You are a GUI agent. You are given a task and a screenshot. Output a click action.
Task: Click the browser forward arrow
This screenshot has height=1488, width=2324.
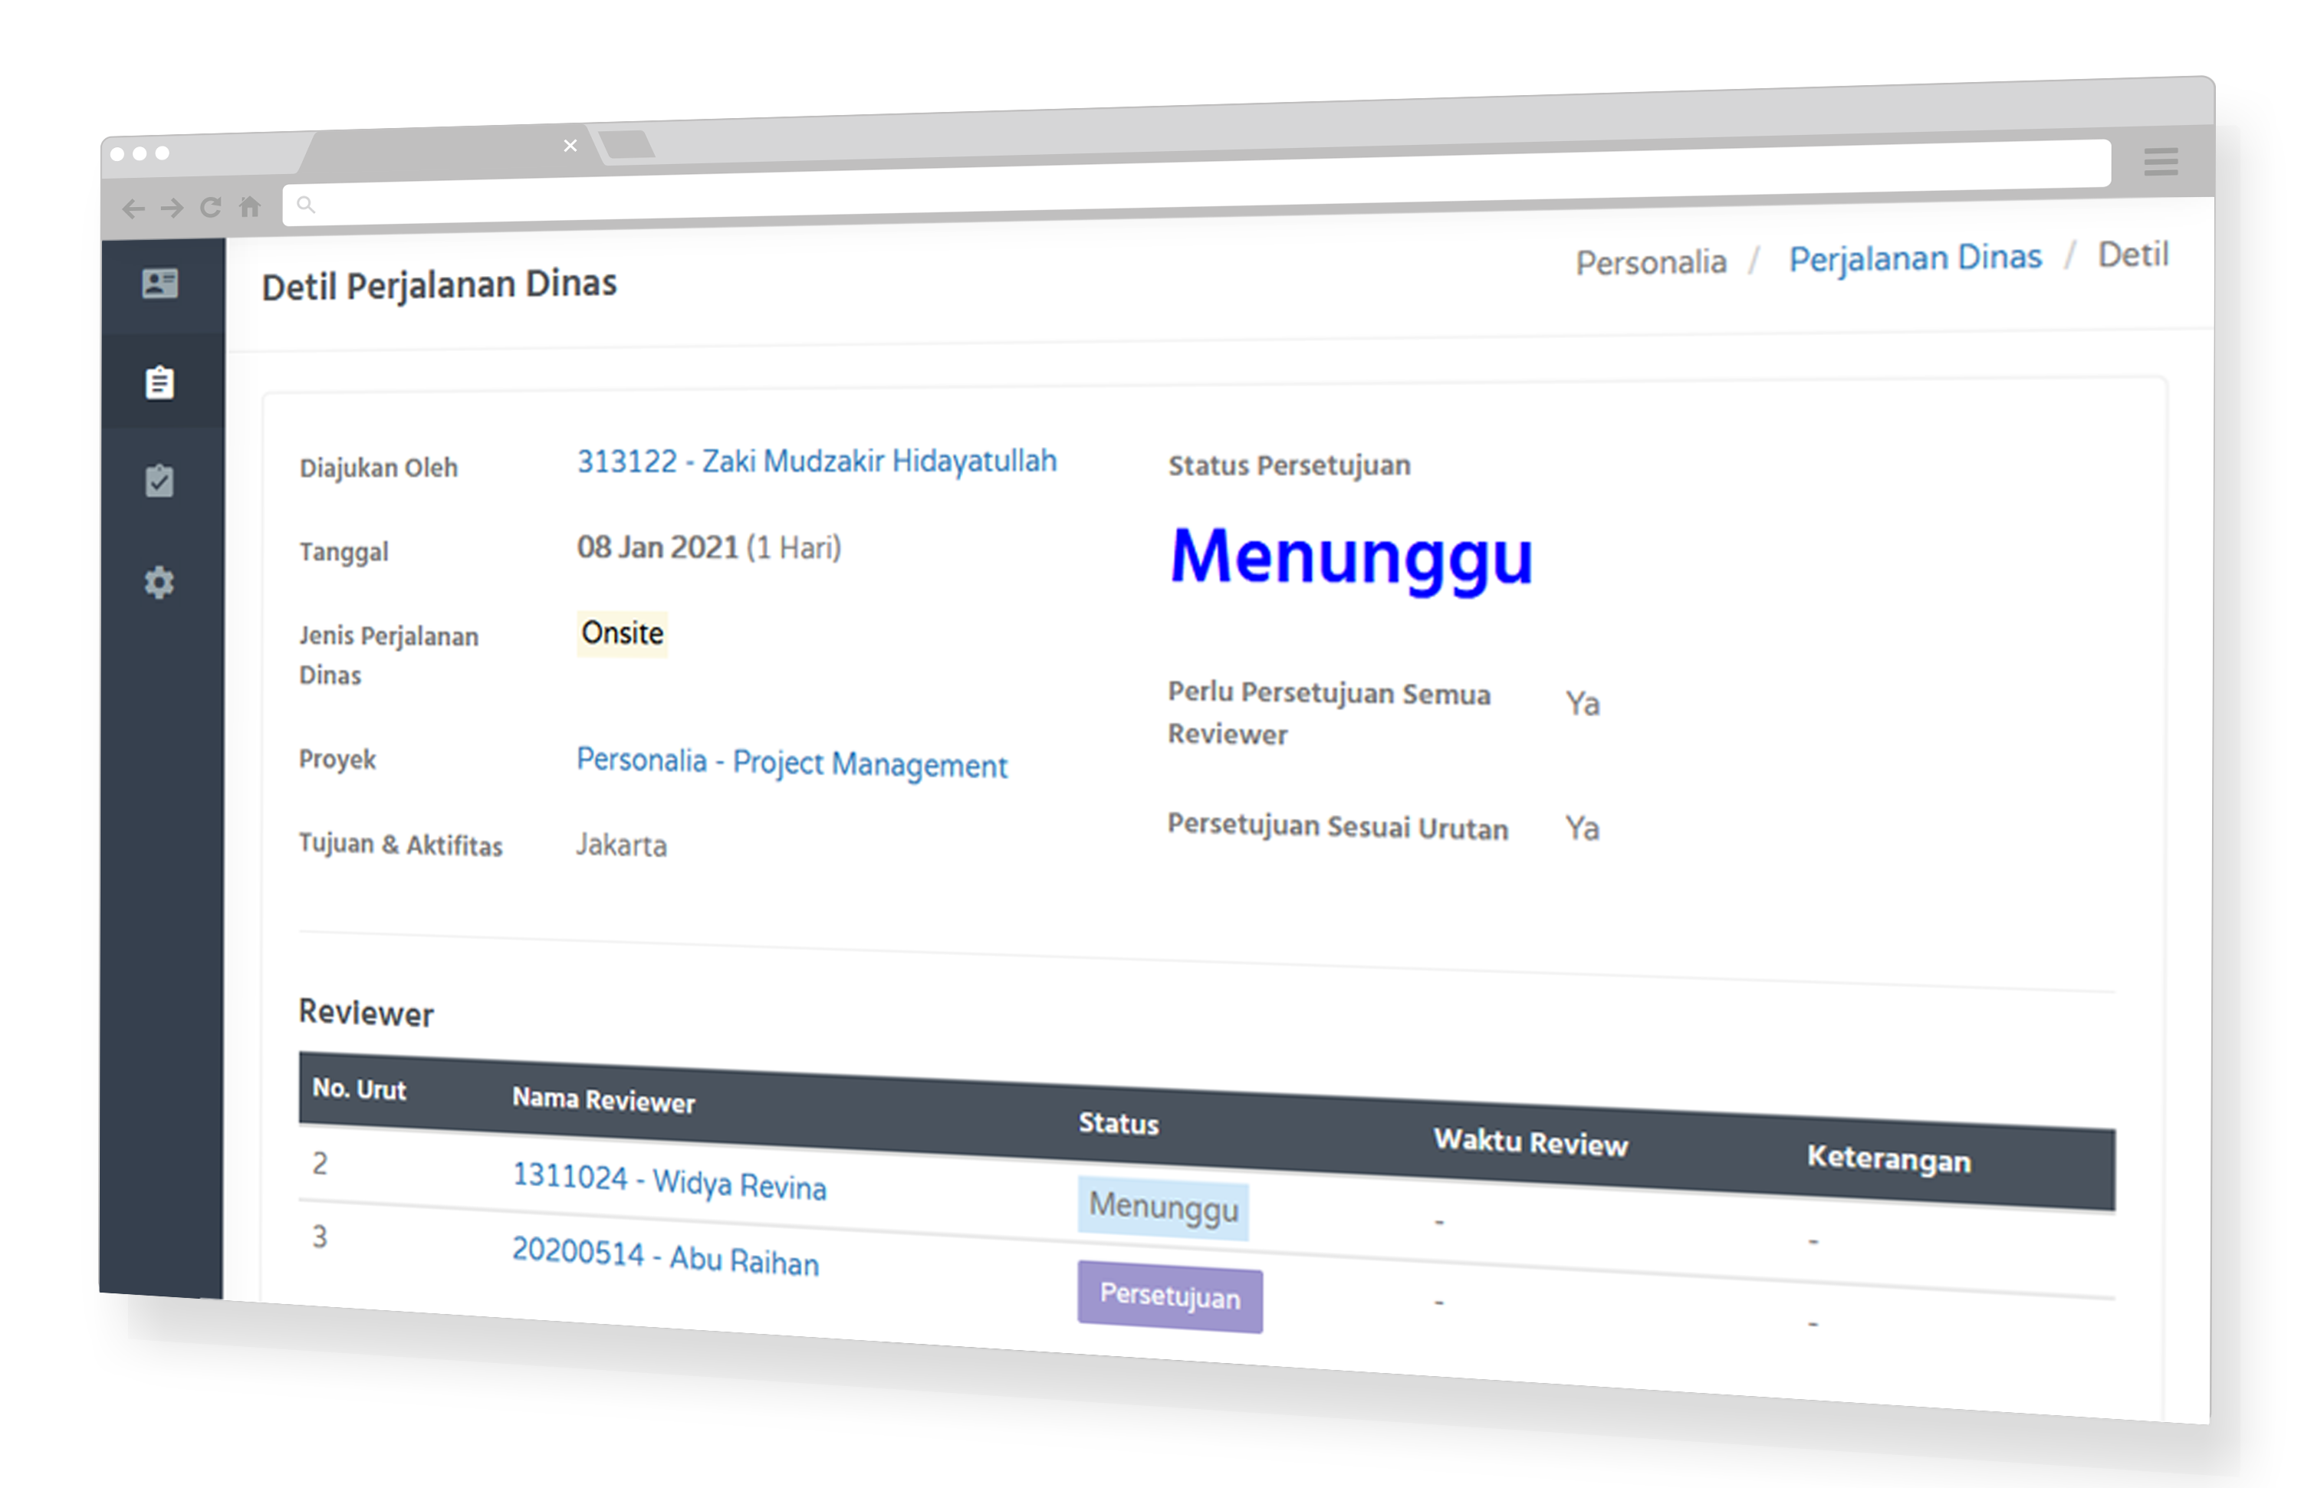172,208
